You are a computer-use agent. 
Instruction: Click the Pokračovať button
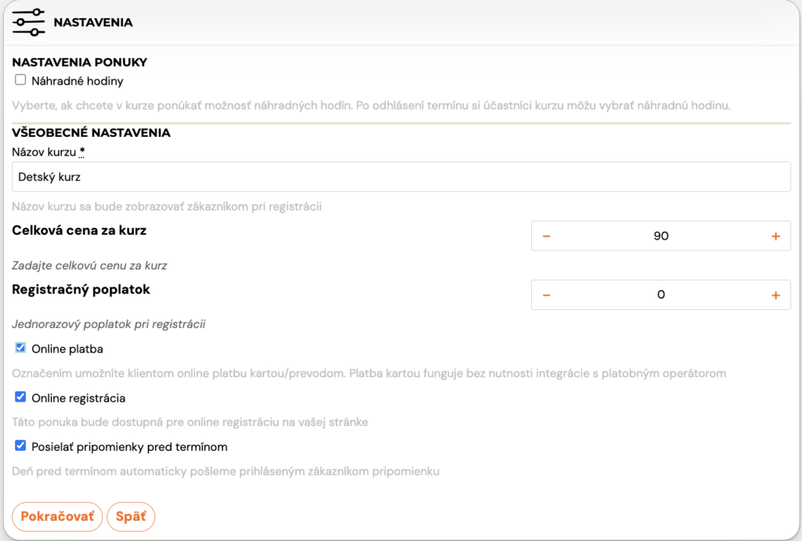57,517
